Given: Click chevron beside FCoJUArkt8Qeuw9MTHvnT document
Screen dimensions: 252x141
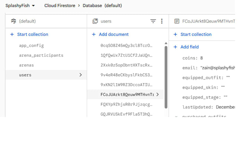Looking at the screenshot, I should tap(157, 94).
